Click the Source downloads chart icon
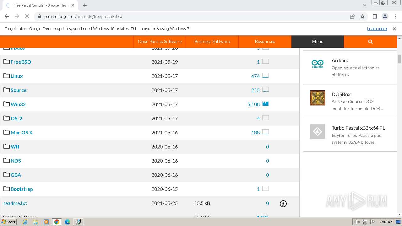 (265, 89)
